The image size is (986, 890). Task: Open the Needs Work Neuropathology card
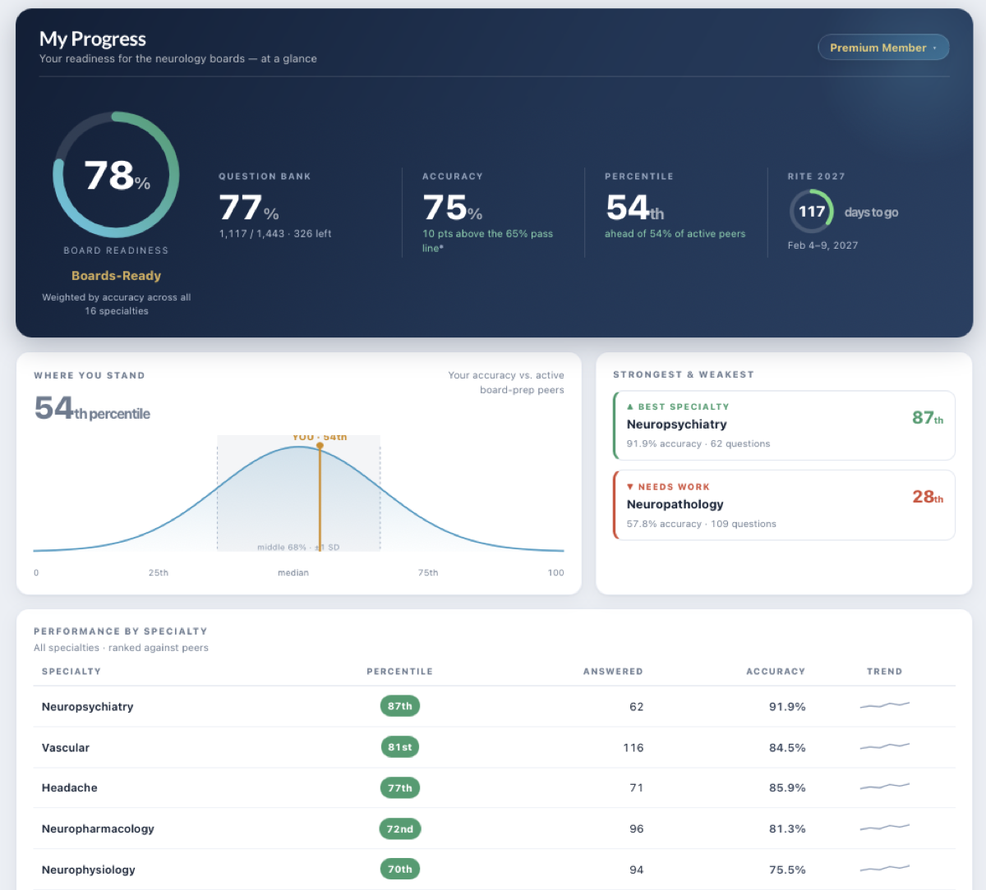click(784, 505)
